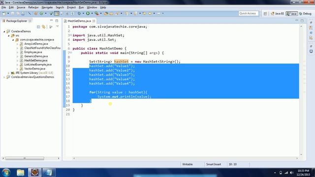Click the volume icon in system tray

[291, 173]
